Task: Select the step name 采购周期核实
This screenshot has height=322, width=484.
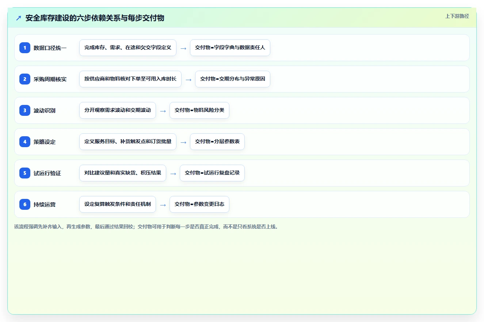Action: click(x=50, y=79)
